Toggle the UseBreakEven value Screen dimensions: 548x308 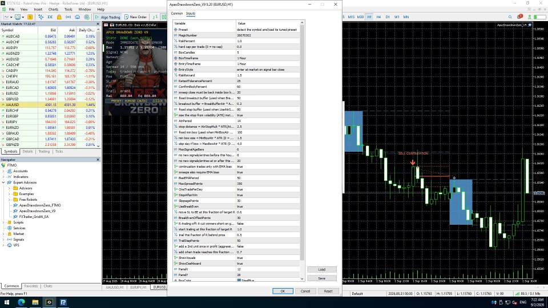tap(268, 206)
